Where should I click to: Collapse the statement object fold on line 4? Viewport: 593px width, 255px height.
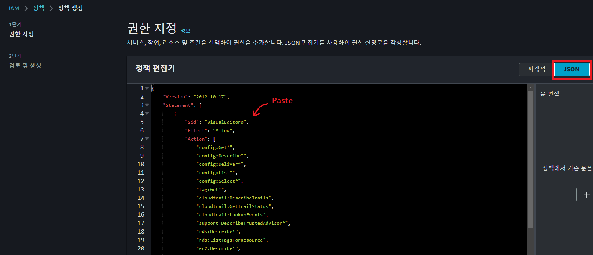(x=146, y=113)
